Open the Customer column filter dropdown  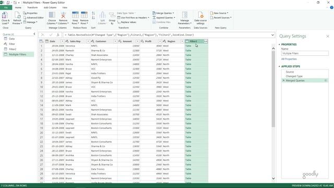[x=115, y=41]
